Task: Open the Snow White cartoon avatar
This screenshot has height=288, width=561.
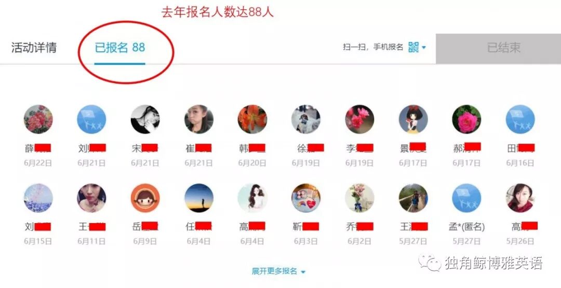Action: [x=413, y=119]
